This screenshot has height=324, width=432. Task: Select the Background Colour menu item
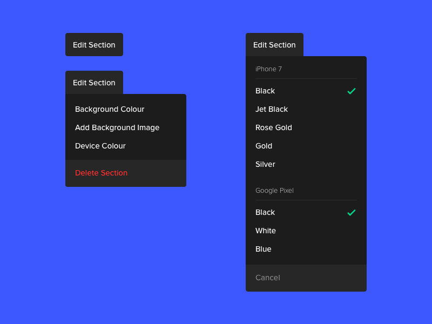pyautogui.click(x=110, y=109)
